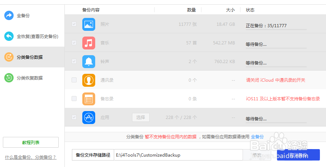Click the 大小 column header

click(x=230, y=10)
